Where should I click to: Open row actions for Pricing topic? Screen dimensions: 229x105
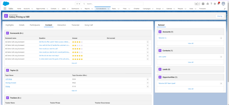tap(148, 86)
